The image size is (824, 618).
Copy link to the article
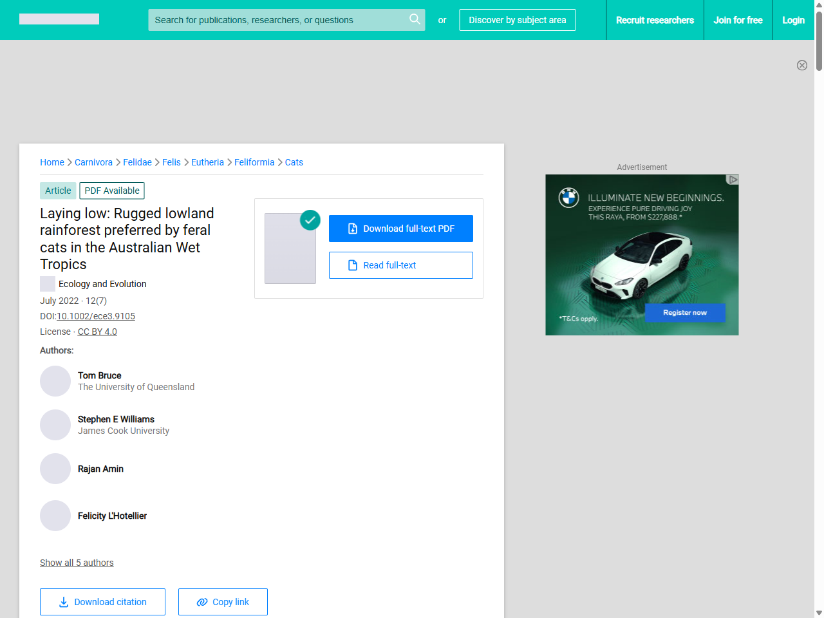tap(223, 602)
